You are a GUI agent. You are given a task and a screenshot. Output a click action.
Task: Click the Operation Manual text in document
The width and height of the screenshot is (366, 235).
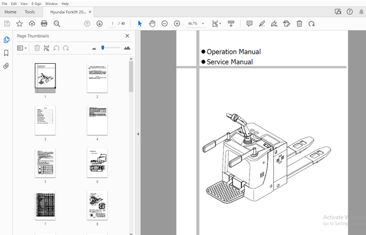coord(234,51)
